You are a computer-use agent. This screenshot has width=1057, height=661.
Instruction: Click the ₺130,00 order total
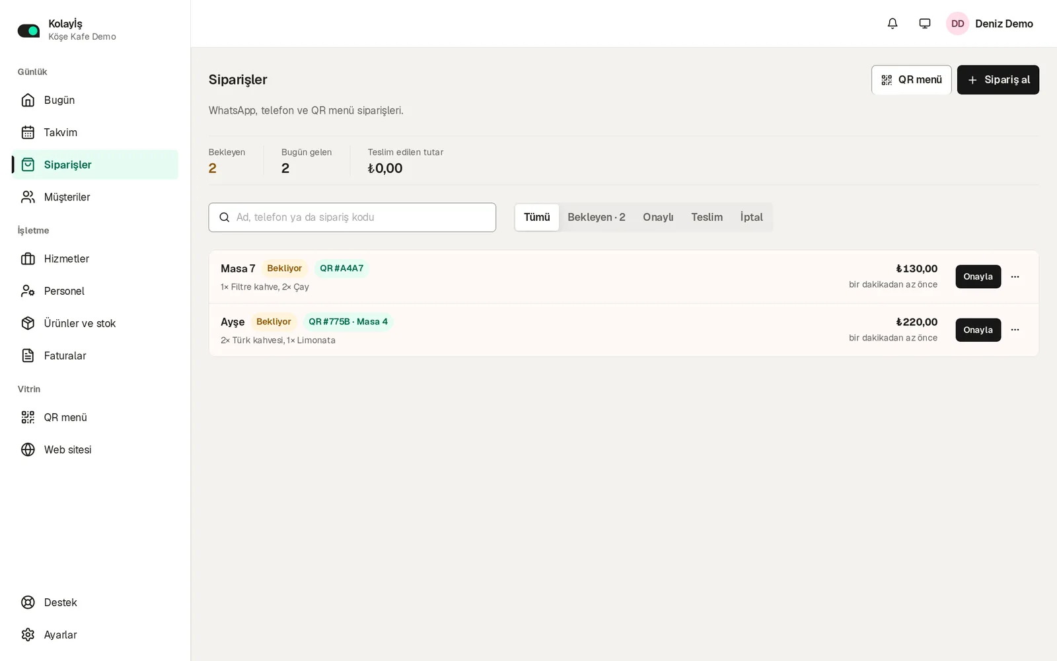tap(917, 269)
